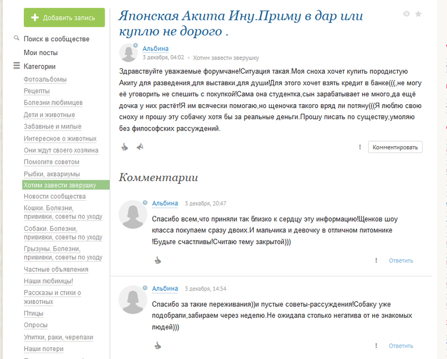Viewport: 447px width, 359px height.
Task: Click the megaphone share icon under post
Action: [140, 147]
